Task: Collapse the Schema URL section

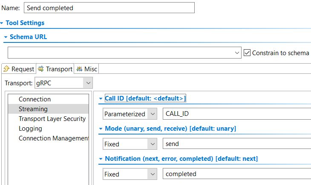Action: 6,37
